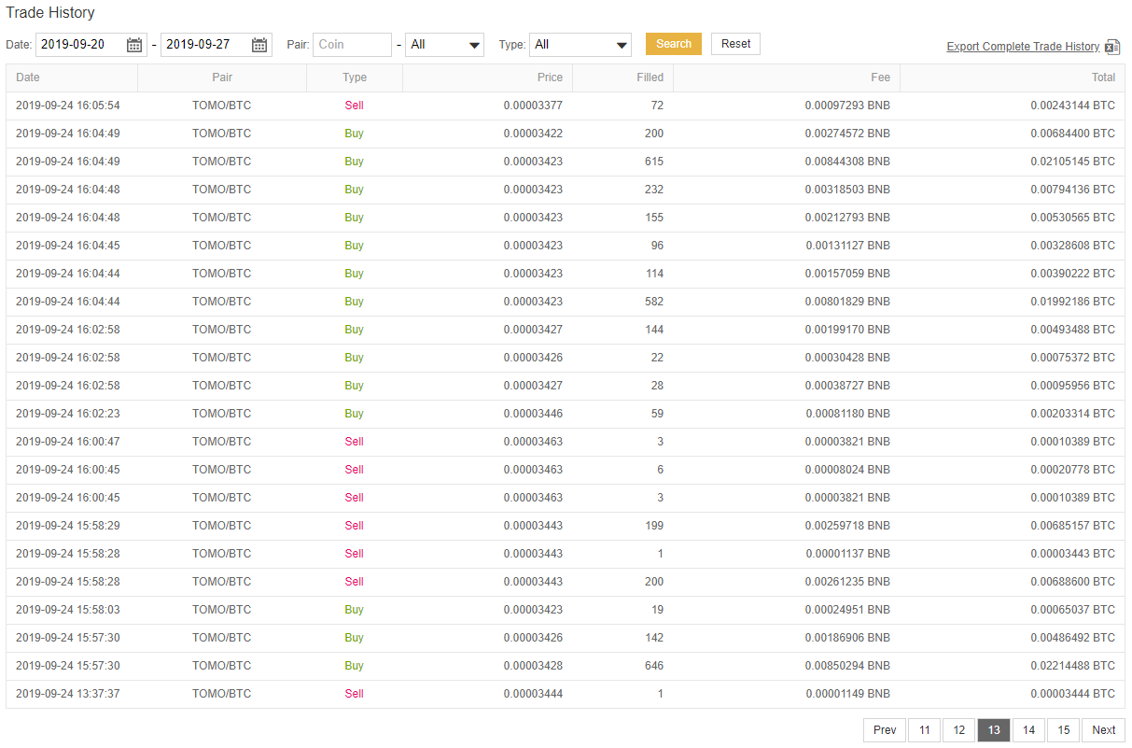This screenshot has height=748, width=1132.
Task: Open page 14 of results
Action: (x=1028, y=730)
